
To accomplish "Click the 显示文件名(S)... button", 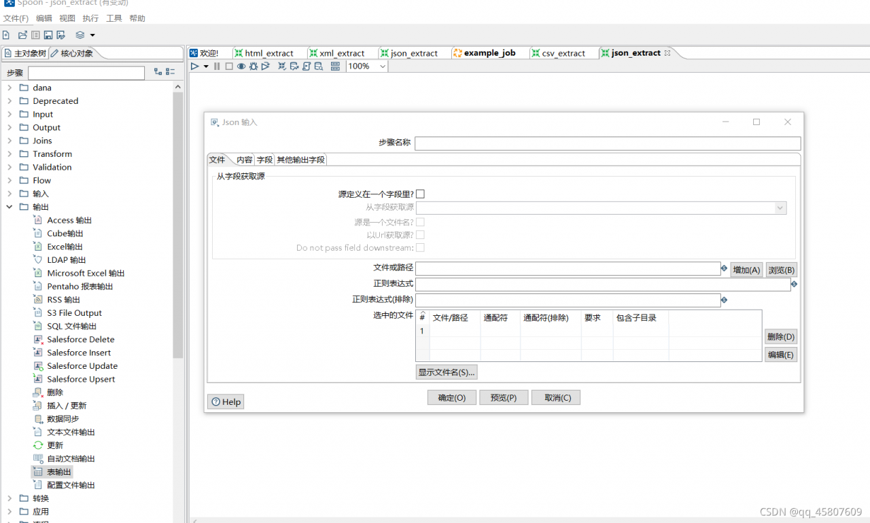I will tap(447, 372).
